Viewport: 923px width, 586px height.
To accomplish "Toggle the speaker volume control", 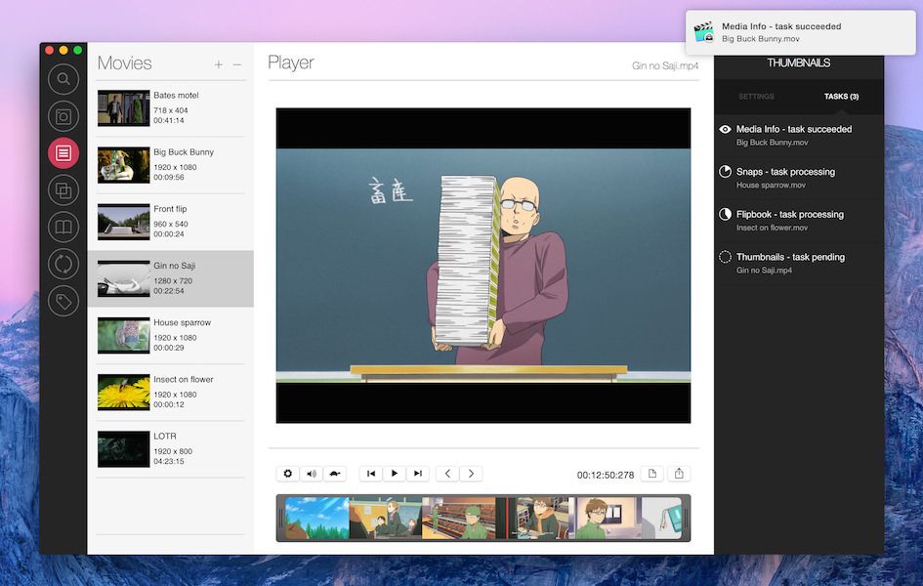I will pyautogui.click(x=312, y=473).
